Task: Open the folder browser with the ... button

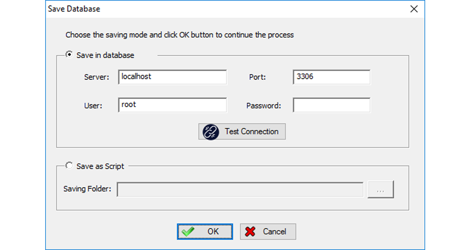Action: [380, 189]
